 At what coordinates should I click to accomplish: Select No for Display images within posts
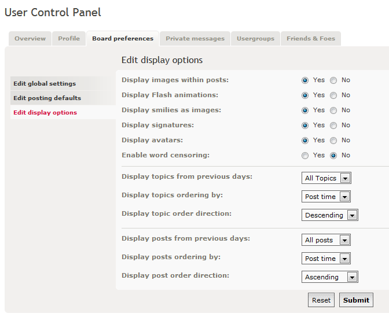tap(333, 80)
